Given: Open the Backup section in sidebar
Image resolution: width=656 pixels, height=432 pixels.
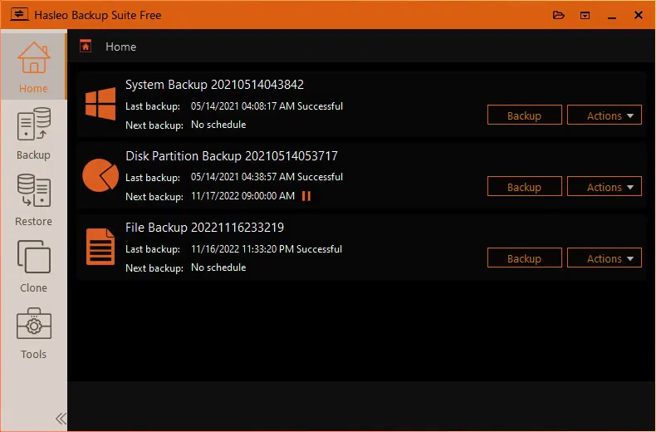Looking at the screenshot, I should (33, 134).
